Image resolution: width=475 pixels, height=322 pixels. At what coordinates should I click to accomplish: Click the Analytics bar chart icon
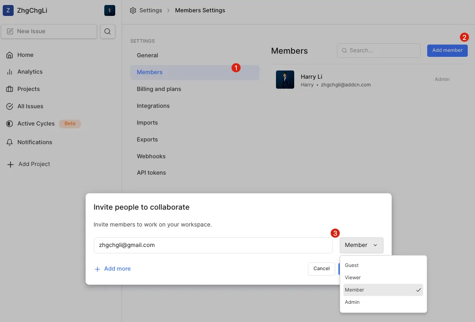click(10, 72)
